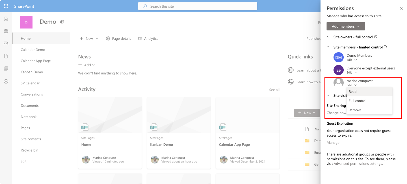Open the Calendar App Page card thumbnail
The image size is (407, 184).
(248, 115)
